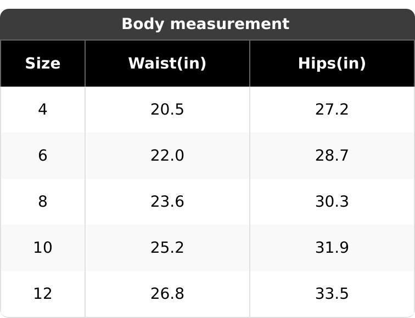
Task: Click waist value 20.5
Action: [x=167, y=110]
